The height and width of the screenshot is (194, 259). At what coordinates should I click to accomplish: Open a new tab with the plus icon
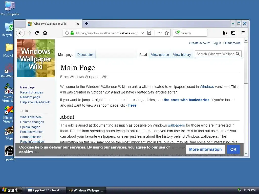pos(87,23)
